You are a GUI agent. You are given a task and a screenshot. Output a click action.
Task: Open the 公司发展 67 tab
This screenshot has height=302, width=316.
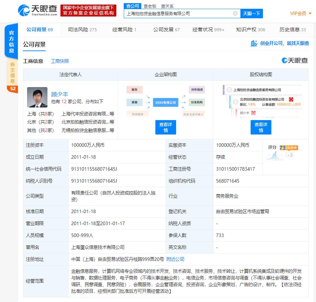(x=167, y=29)
